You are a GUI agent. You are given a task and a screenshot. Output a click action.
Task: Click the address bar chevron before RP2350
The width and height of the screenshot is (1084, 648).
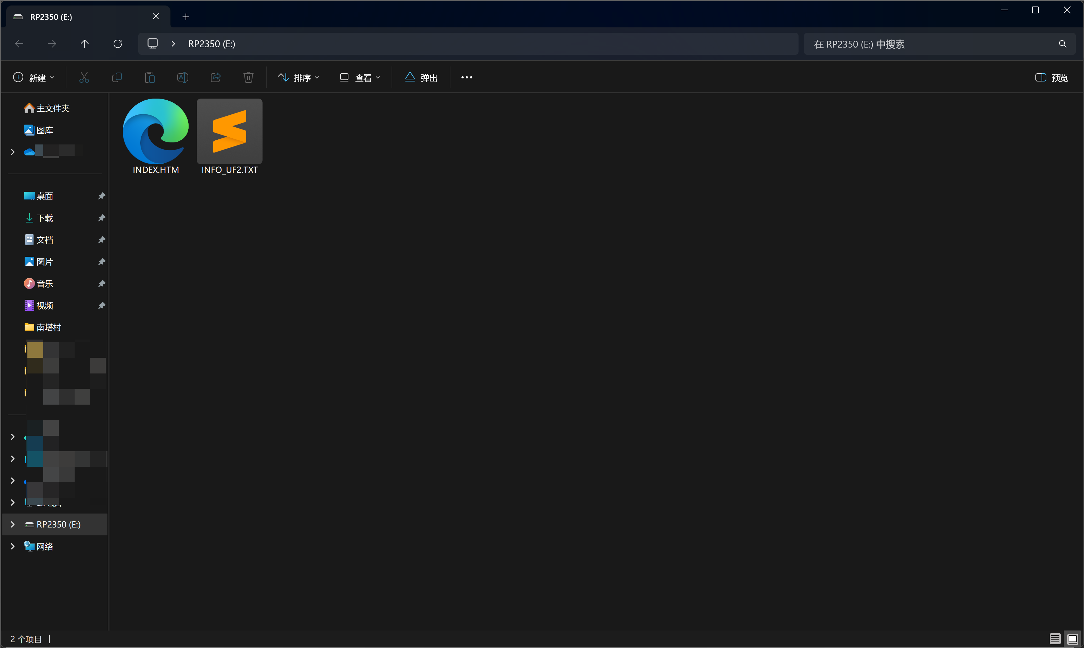point(173,44)
